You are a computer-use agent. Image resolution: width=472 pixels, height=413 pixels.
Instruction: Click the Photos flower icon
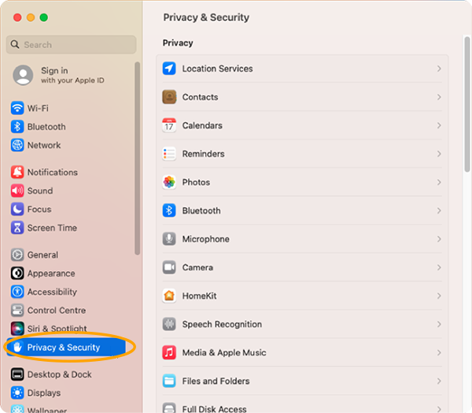pos(169,182)
